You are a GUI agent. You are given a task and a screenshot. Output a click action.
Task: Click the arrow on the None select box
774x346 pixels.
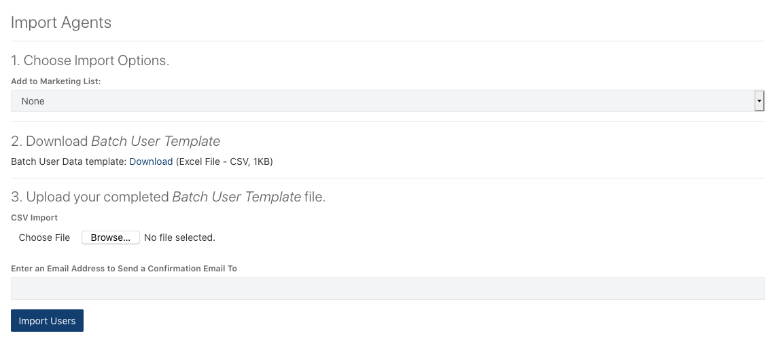759,101
